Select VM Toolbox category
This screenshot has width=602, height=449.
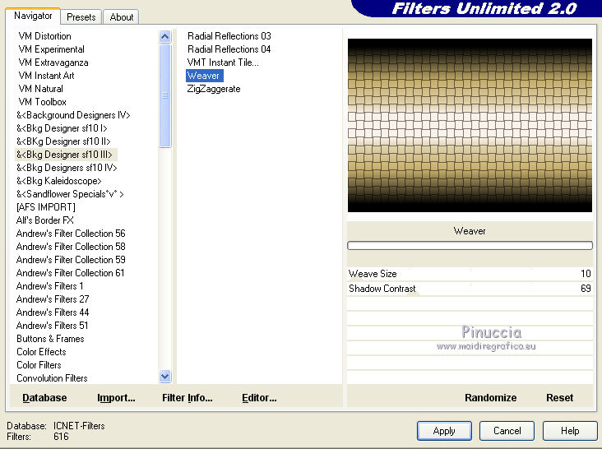point(42,102)
